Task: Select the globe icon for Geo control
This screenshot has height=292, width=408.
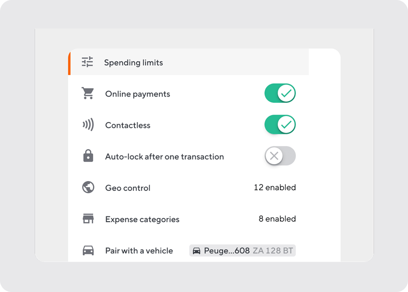Action: coord(88,188)
